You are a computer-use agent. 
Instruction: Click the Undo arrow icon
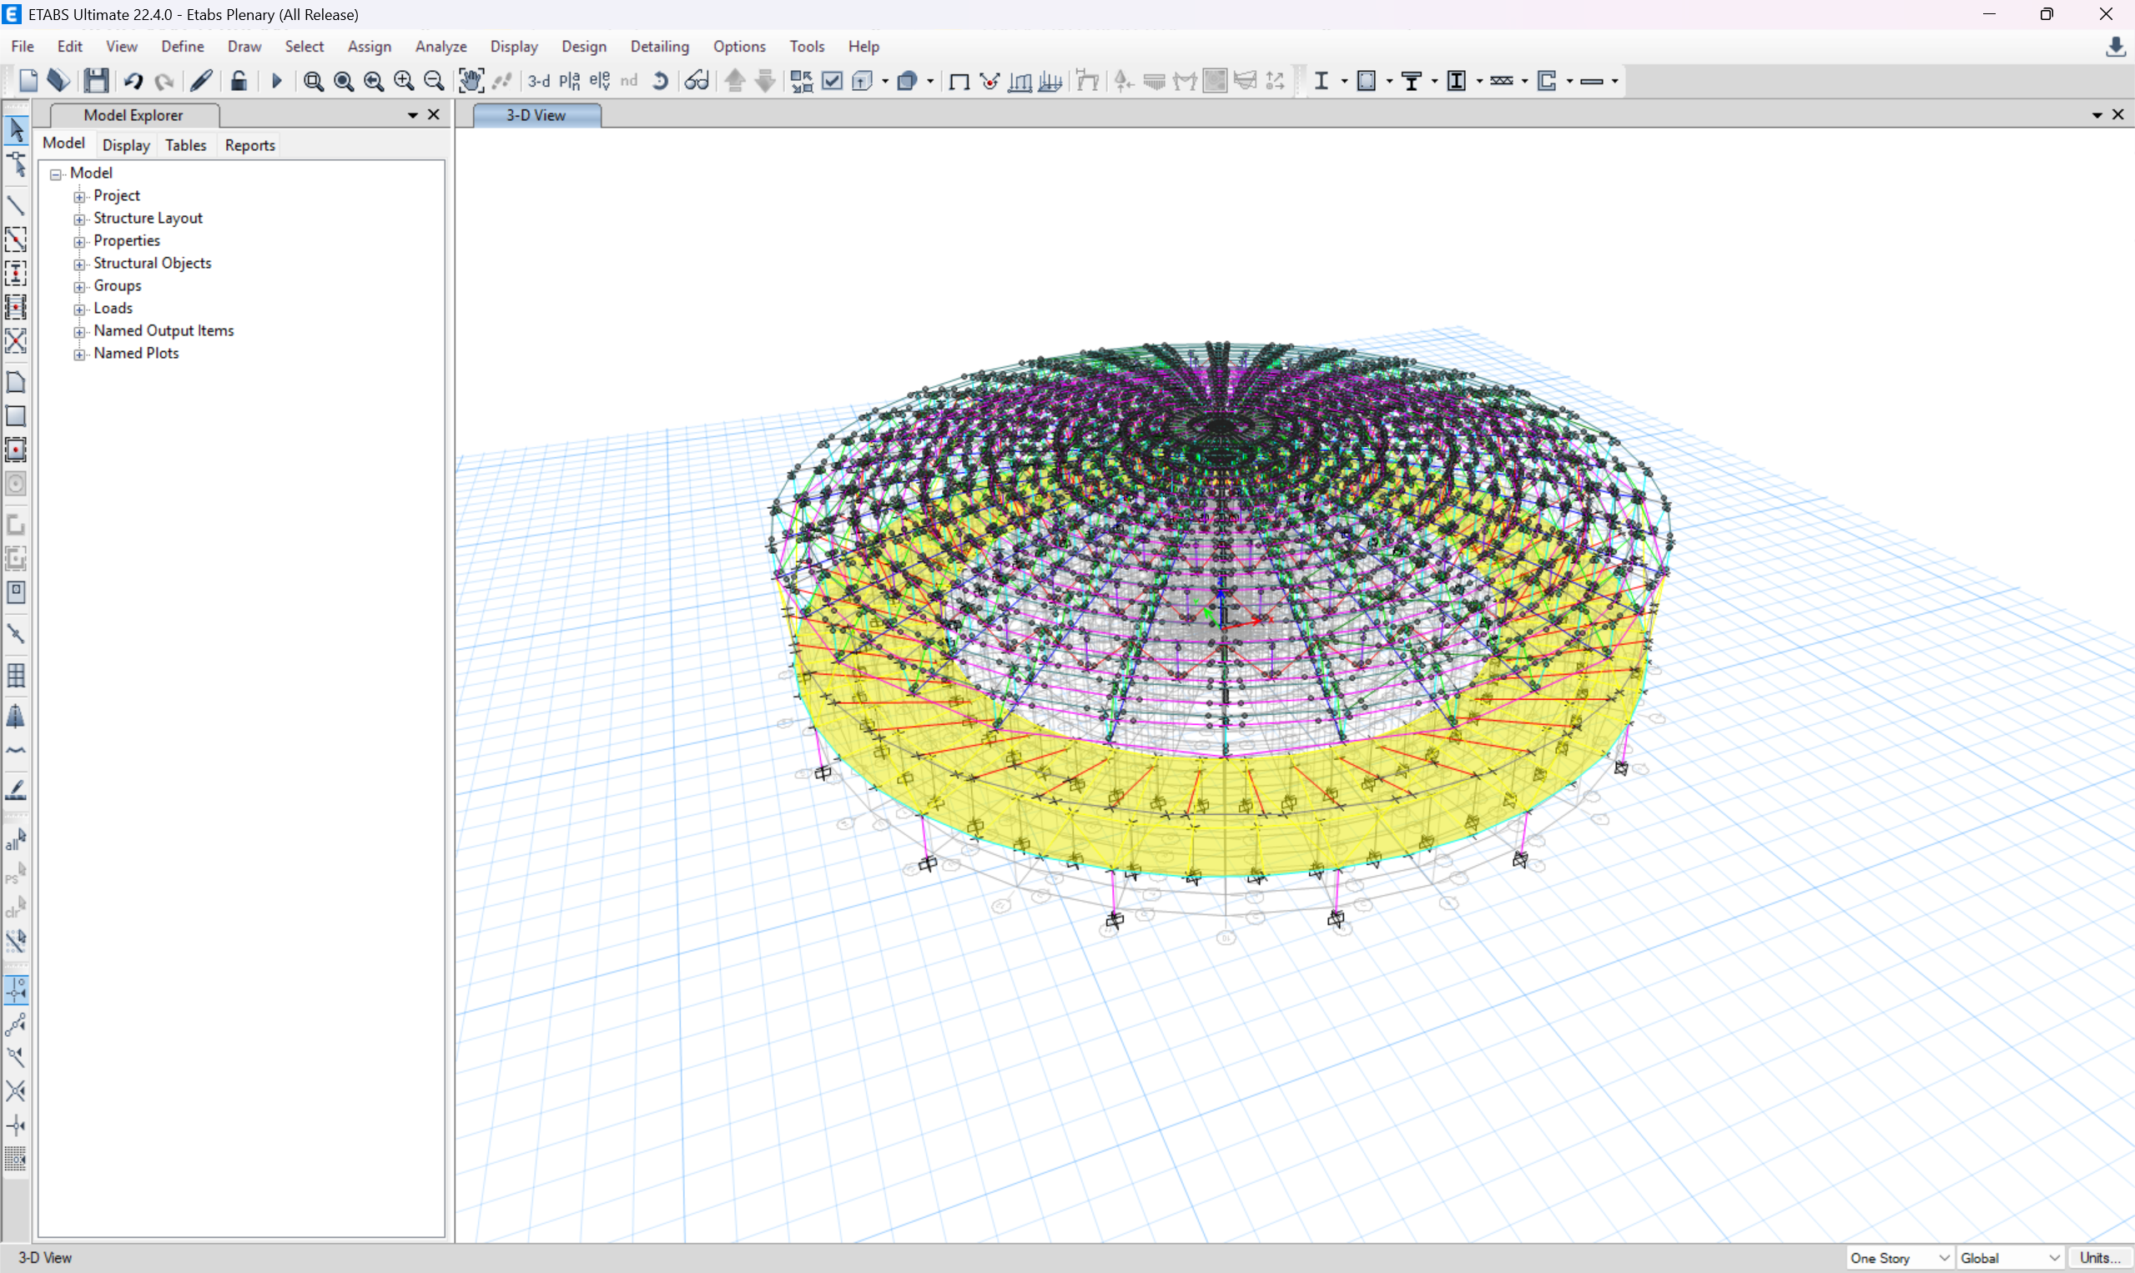point(133,81)
